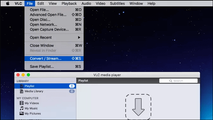This screenshot has height=120, width=213.
Task: Open the Help menu
Action: click(151, 3)
